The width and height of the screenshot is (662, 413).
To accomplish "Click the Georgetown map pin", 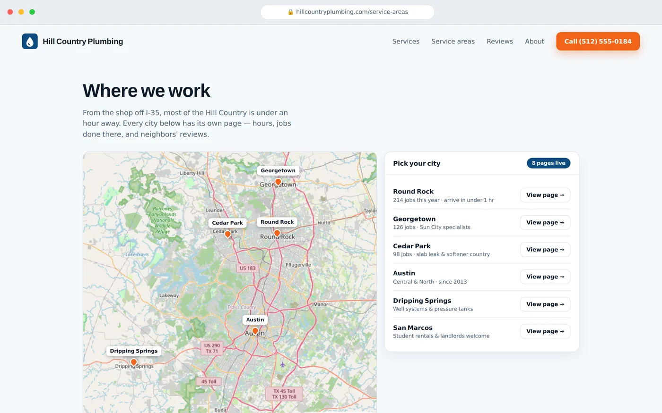I will click(278, 182).
